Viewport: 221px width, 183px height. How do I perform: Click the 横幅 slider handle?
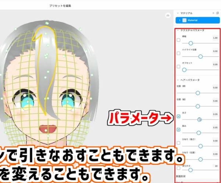pyautogui.click(x=191, y=43)
